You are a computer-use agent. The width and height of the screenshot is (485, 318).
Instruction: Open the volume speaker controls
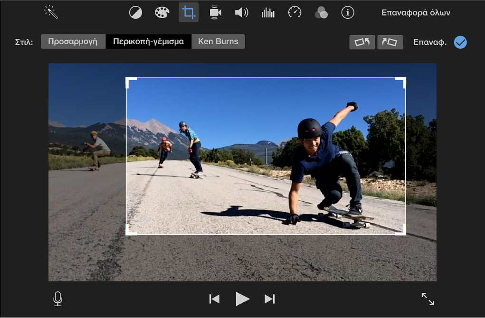tap(241, 13)
